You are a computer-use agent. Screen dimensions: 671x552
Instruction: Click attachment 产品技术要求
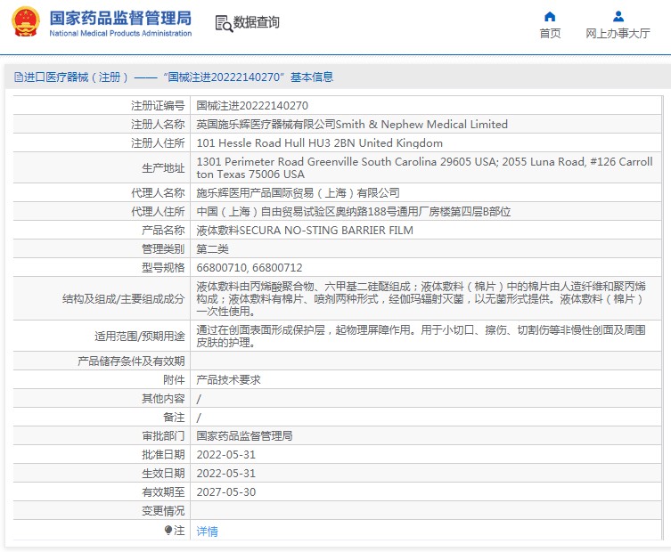coord(228,379)
